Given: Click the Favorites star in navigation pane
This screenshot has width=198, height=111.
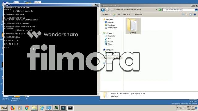Looking at the screenshot, I should (x=104, y=19).
